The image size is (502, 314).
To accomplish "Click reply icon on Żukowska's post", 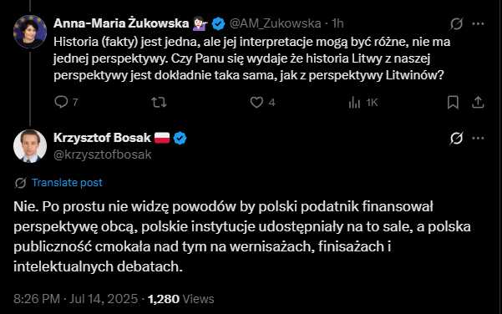I will pyautogui.click(x=61, y=102).
